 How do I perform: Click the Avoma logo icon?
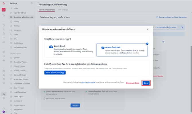point(4,3)
